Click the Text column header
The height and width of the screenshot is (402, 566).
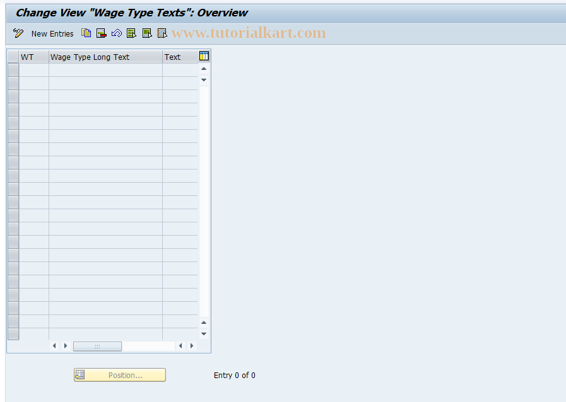pos(180,57)
